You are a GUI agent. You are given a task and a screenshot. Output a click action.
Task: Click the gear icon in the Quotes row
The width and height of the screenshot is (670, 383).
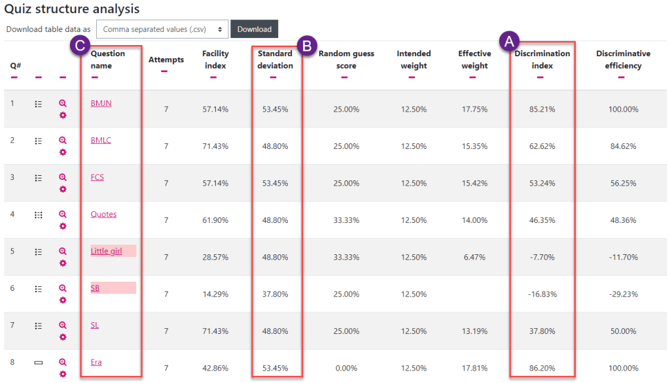(63, 226)
